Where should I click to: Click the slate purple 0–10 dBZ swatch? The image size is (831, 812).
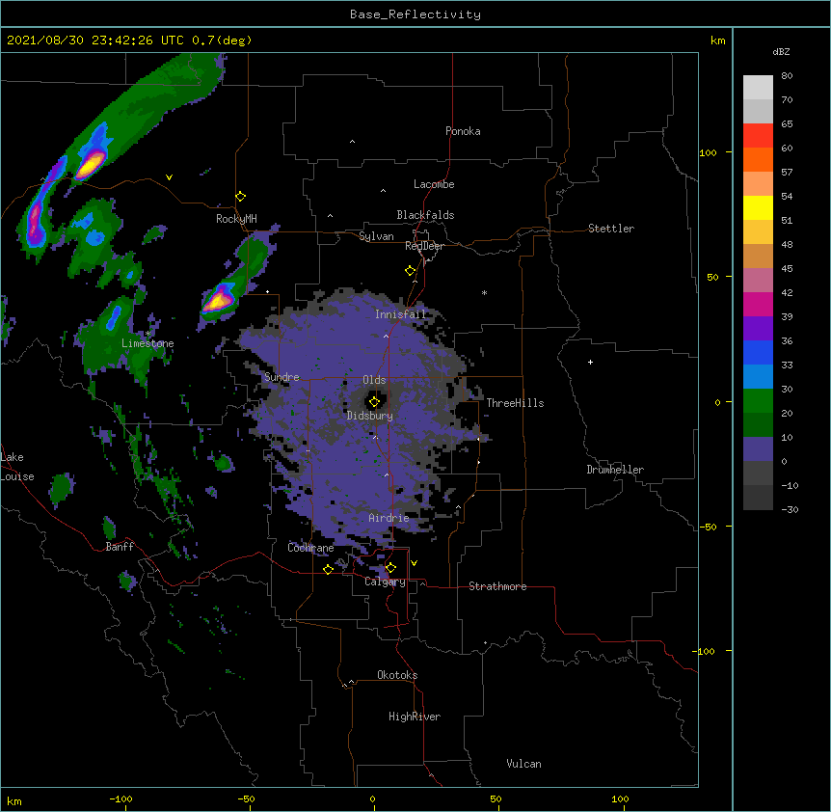pos(758,449)
